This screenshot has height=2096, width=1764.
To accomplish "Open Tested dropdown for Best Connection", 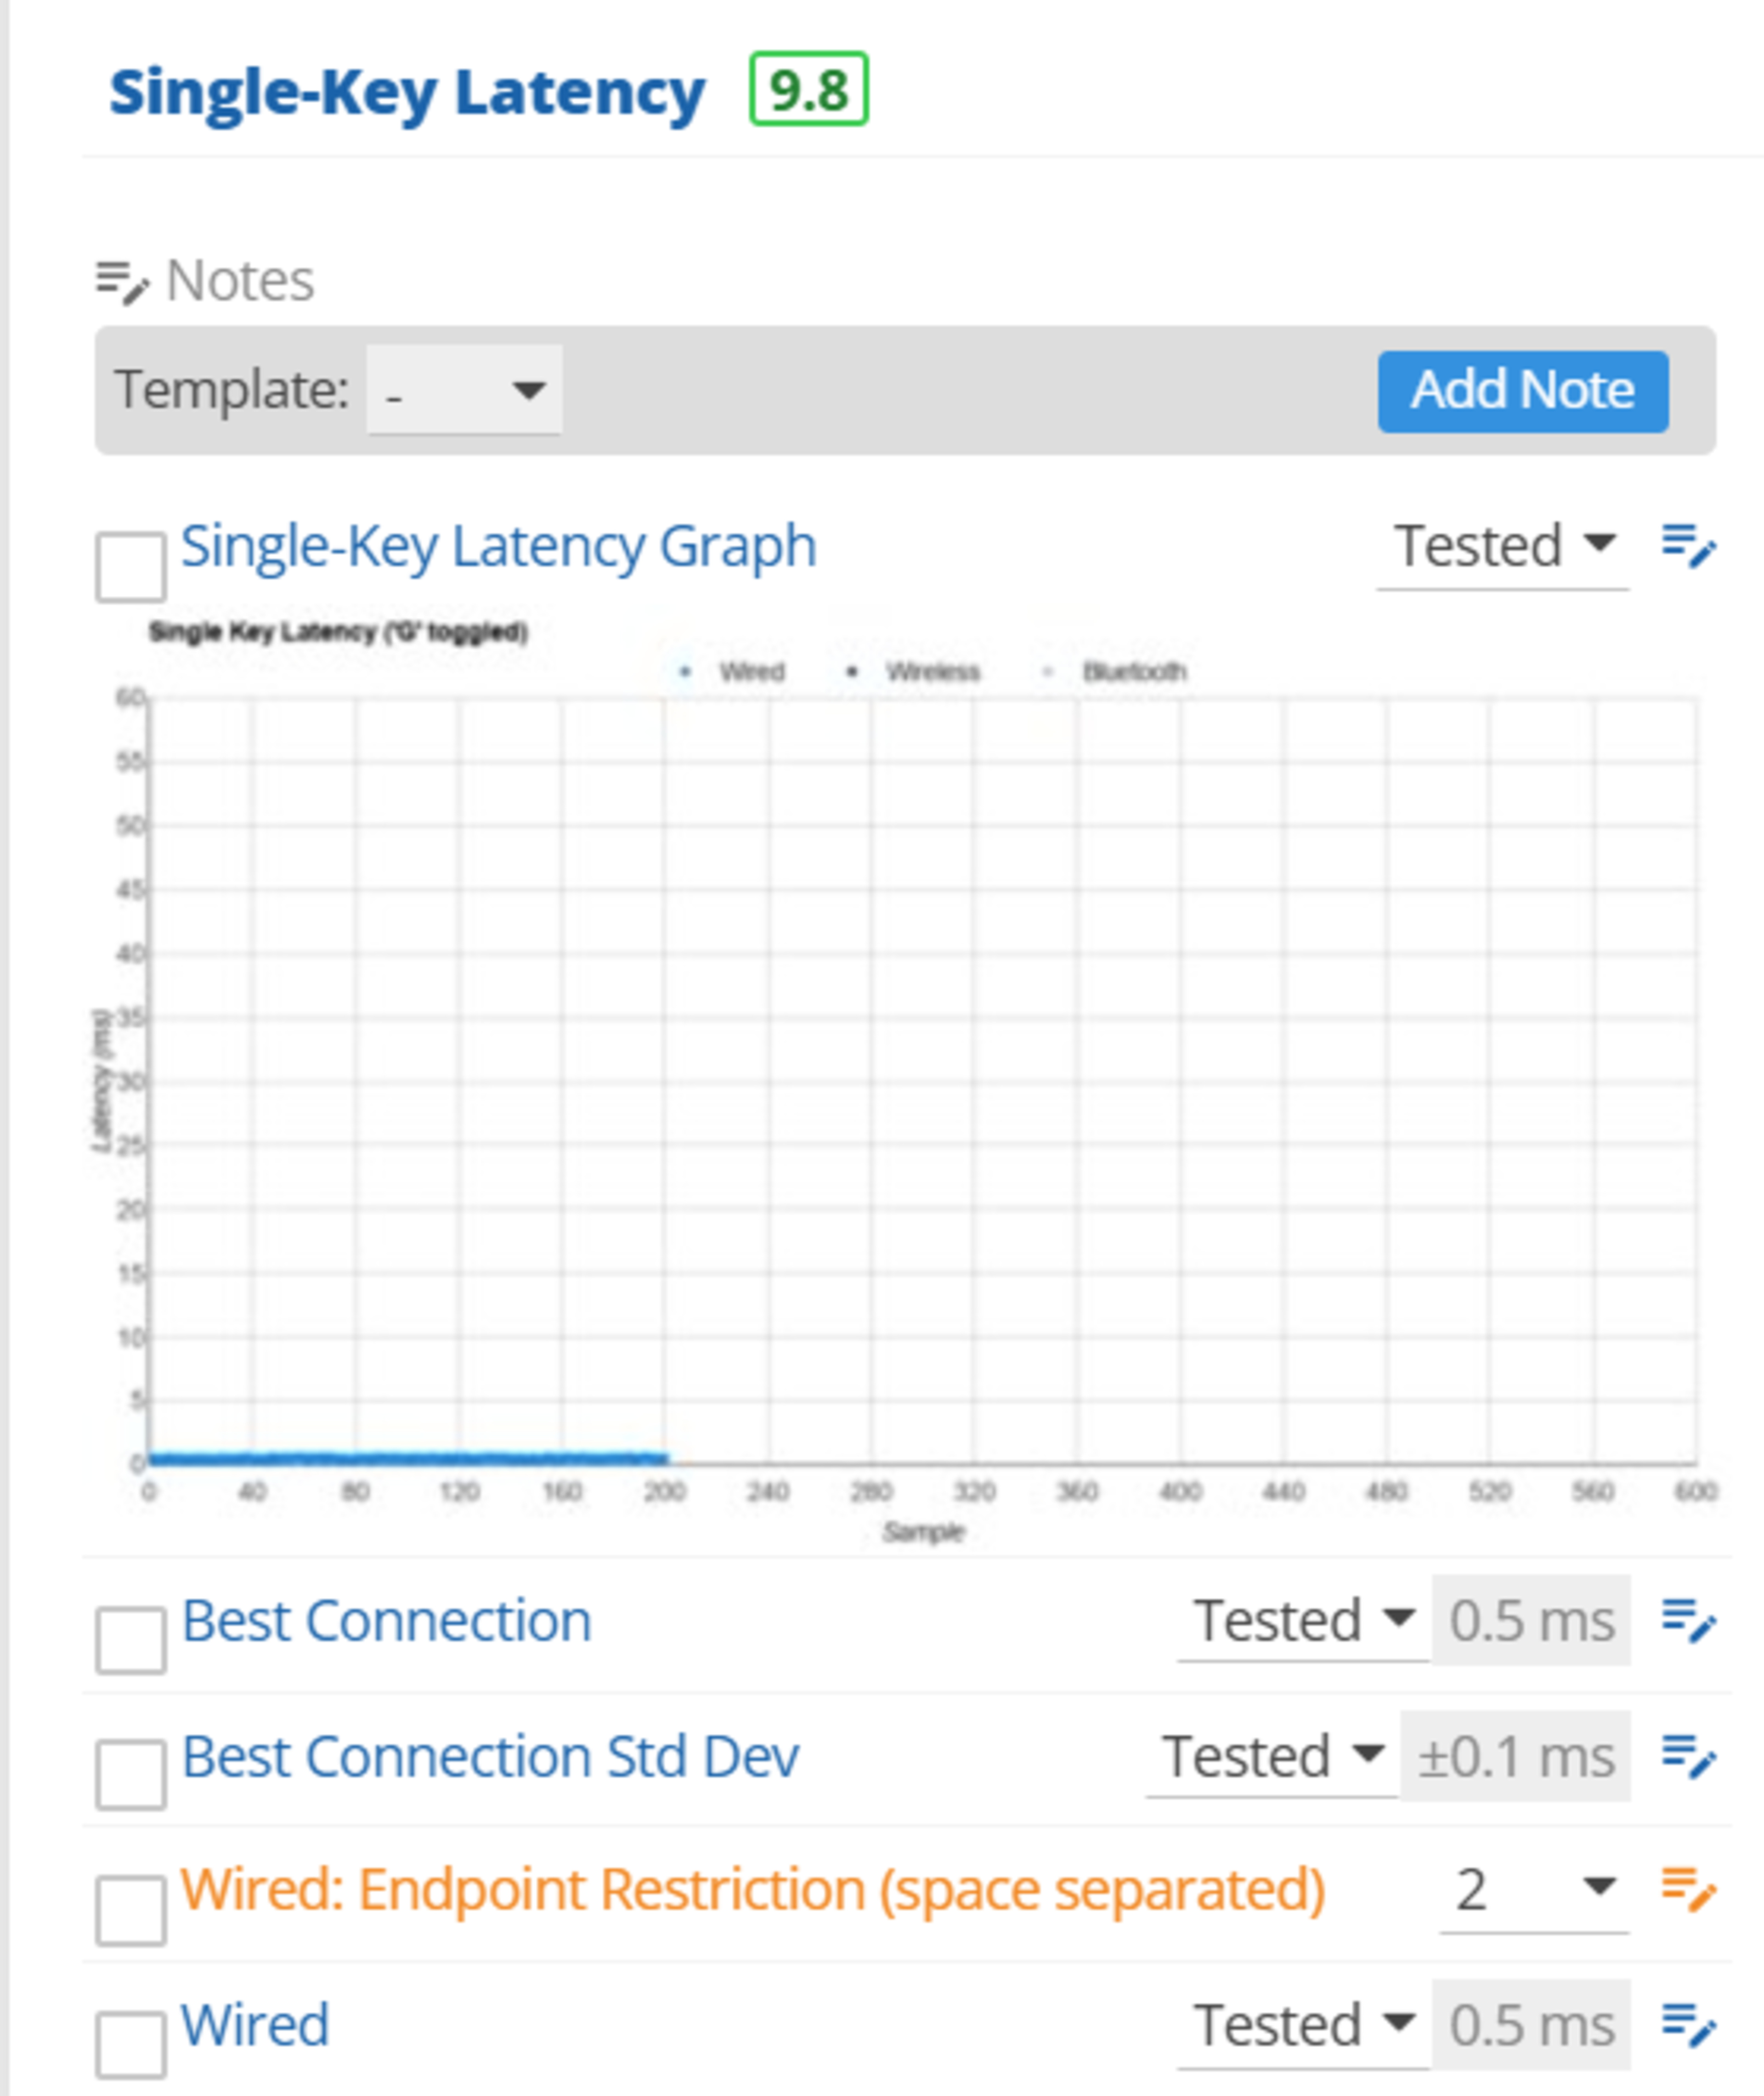I will [x=1303, y=1620].
